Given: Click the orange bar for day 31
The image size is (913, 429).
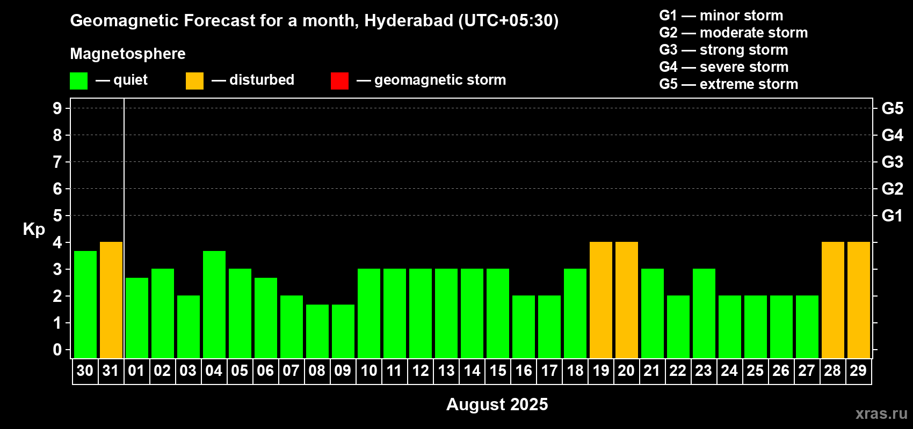Looking at the screenshot, I should pyautogui.click(x=111, y=300).
